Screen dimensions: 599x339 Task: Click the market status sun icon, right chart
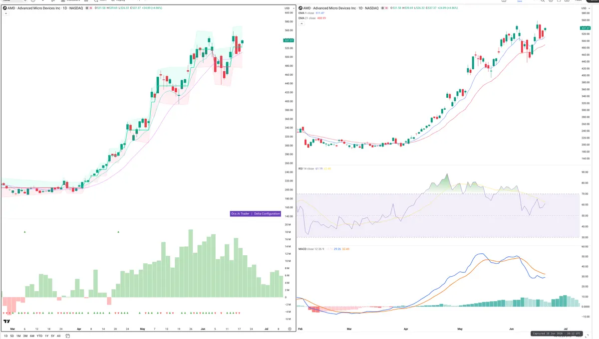[384, 8]
